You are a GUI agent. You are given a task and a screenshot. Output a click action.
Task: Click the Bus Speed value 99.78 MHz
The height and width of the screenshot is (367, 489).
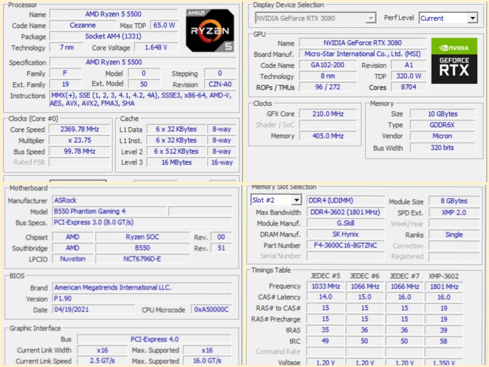pos(80,151)
